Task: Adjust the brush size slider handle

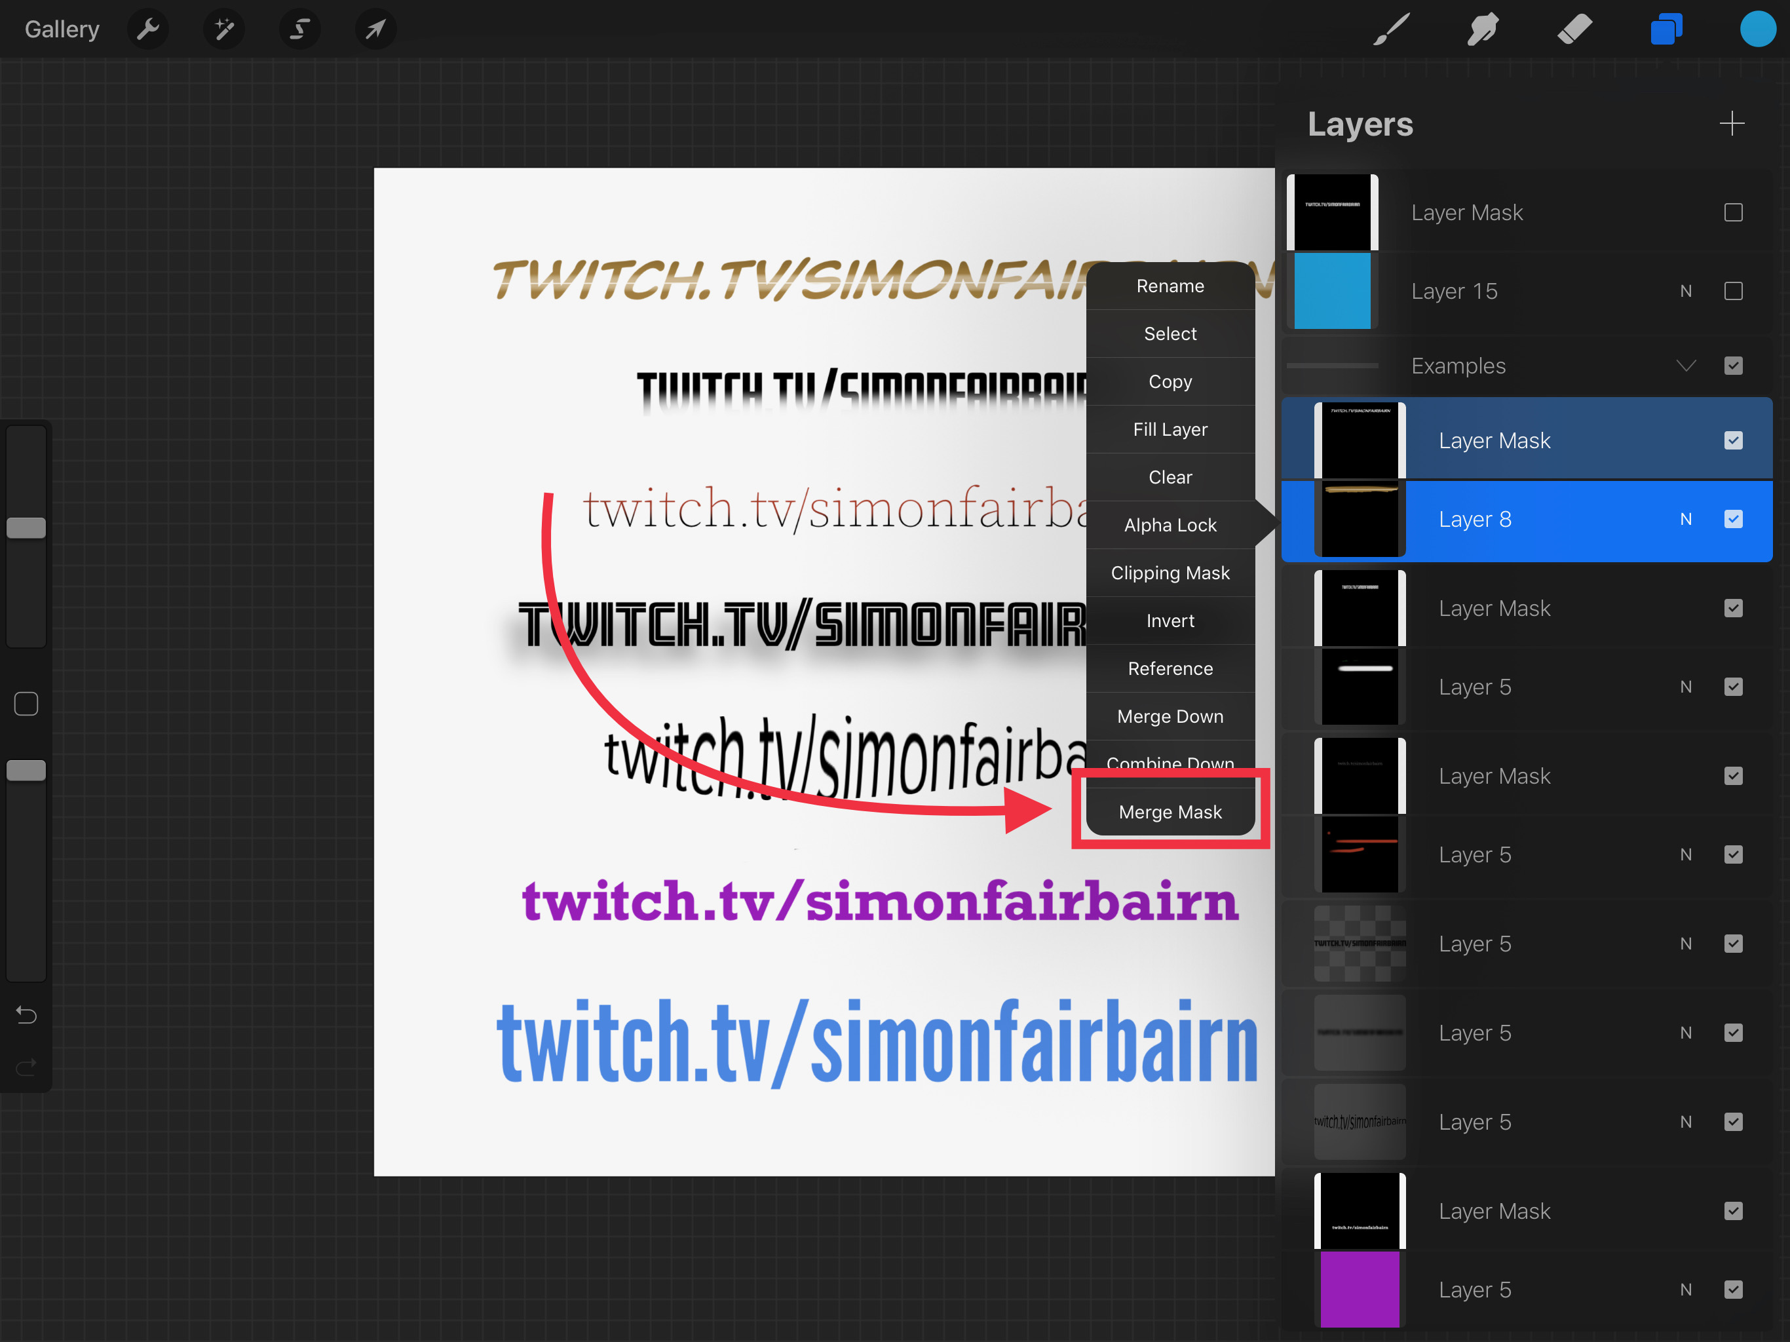Action: 27,527
